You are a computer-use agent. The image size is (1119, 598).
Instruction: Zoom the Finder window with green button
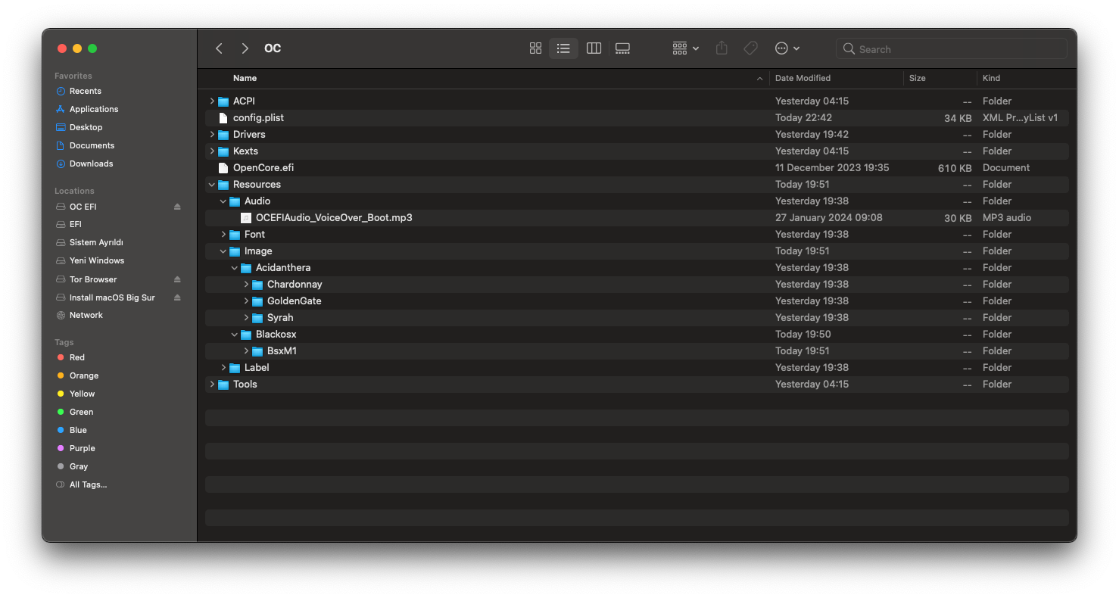[x=92, y=48]
